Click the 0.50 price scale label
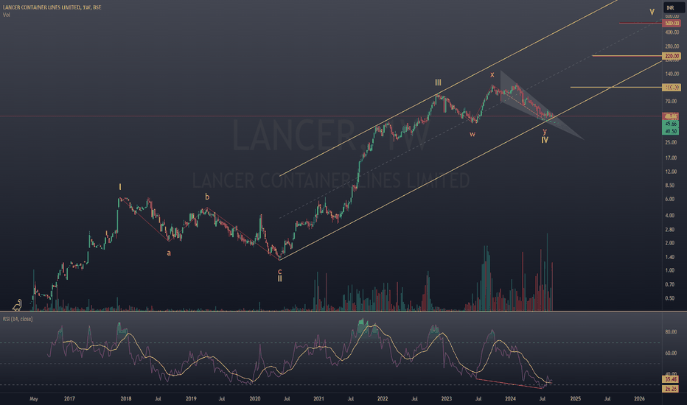The image size is (687, 405). coord(670,298)
